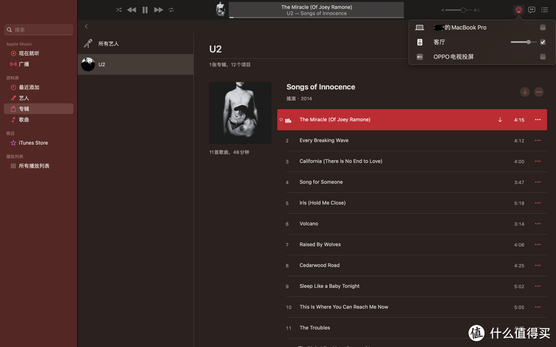Open more options for Cedarwood Road
The width and height of the screenshot is (556, 347).
coord(537,266)
